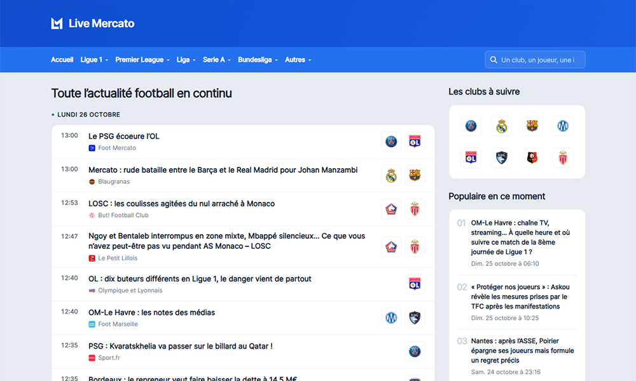Click Foot Mercato source icon
The image size is (636, 381).
[92, 148]
